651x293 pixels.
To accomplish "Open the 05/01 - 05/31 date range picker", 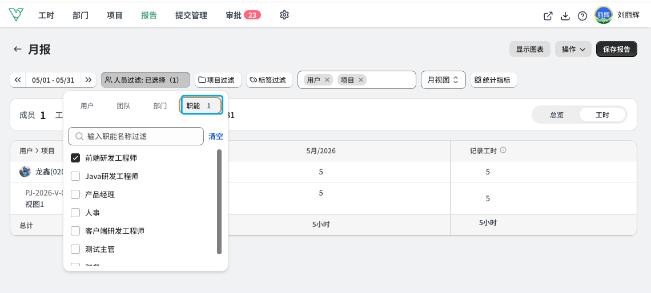I will tap(53, 80).
